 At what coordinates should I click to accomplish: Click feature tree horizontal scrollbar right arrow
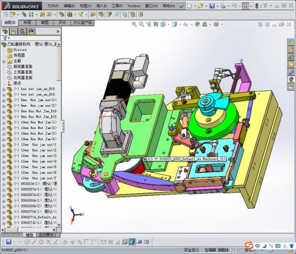(x=54, y=230)
